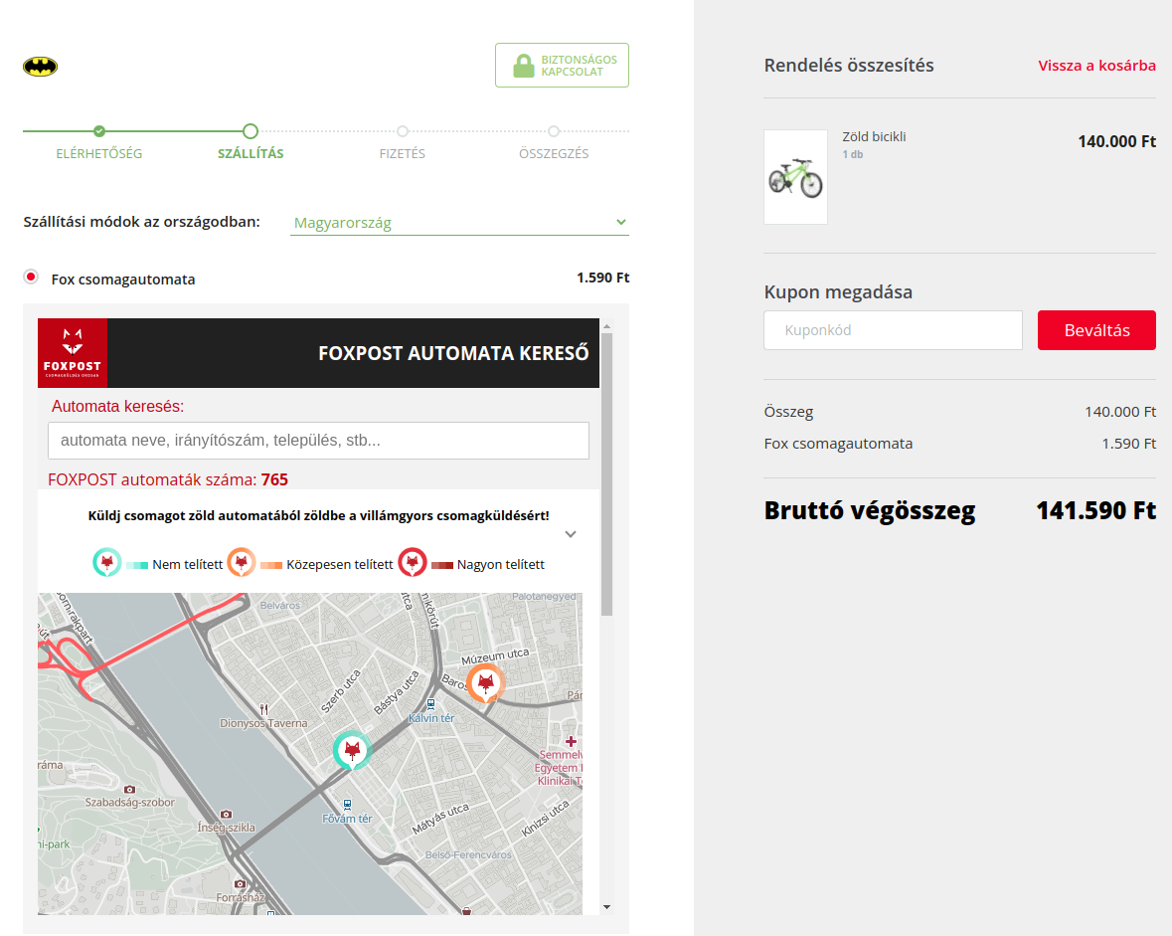The image size is (1172, 936).
Task: Click the Beváltás coupon button
Action: (x=1096, y=330)
